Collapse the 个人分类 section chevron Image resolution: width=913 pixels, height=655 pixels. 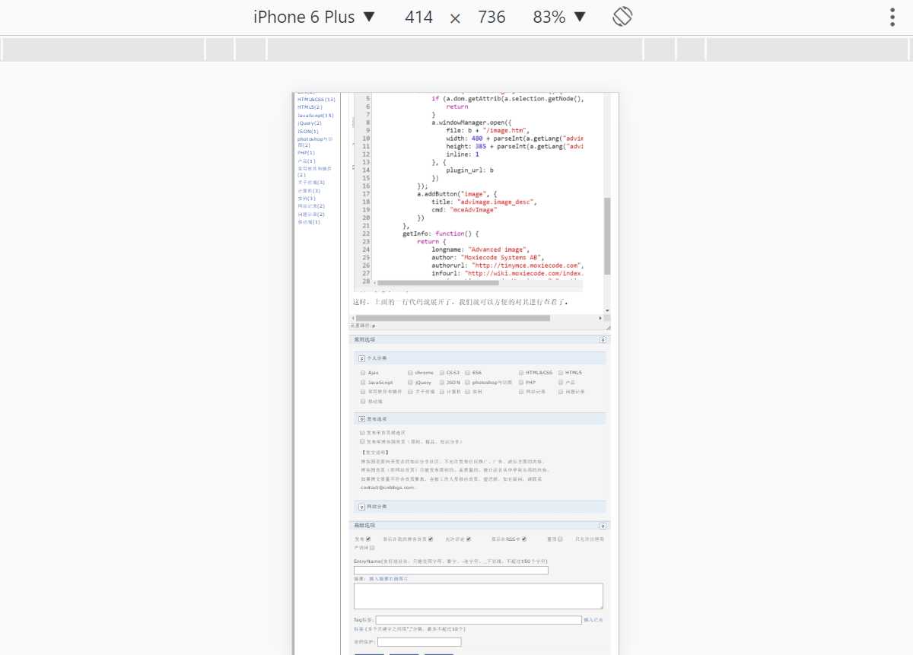pos(363,358)
